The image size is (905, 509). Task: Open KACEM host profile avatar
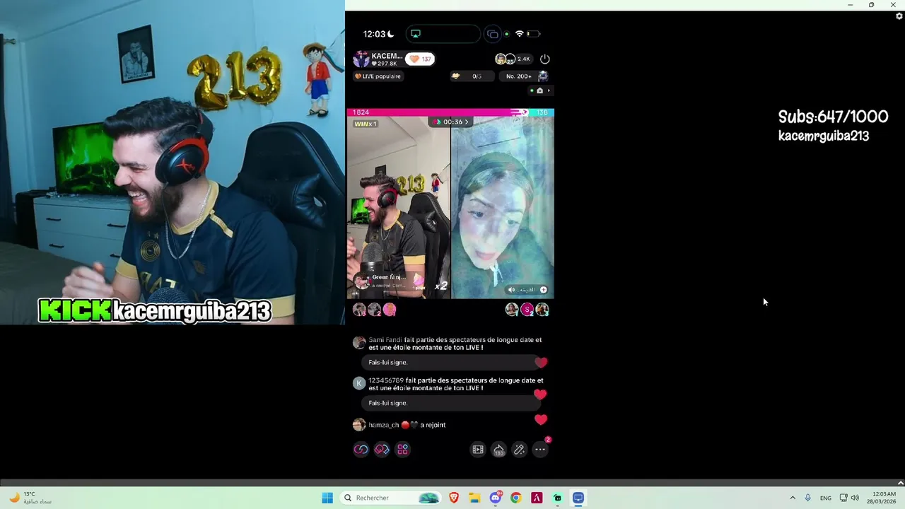pyautogui.click(x=361, y=59)
